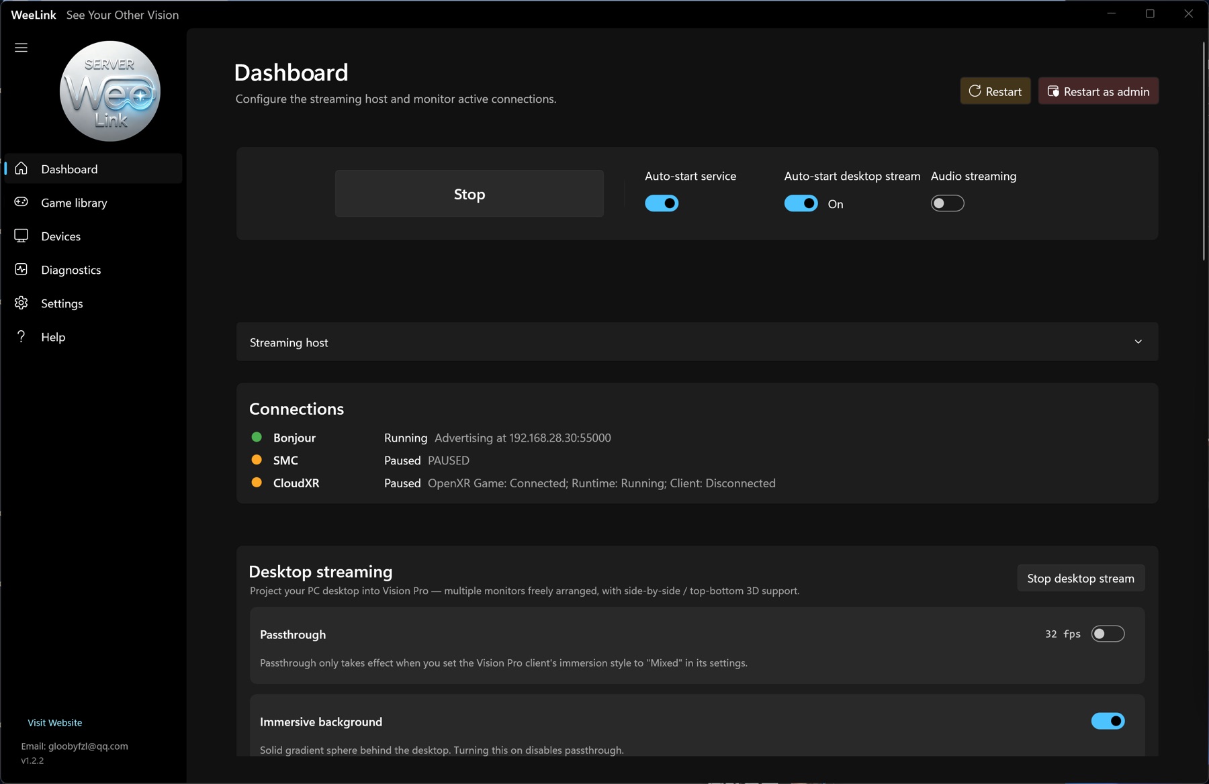
Task: Click Restart as admin button
Action: click(x=1098, y=91)
